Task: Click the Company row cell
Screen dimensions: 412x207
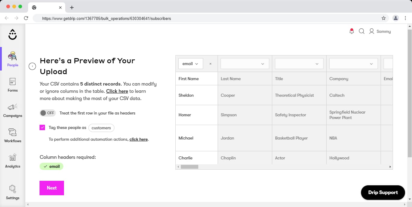Action: point(353,79)
